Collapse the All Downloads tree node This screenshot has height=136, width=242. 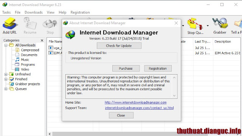6,45
